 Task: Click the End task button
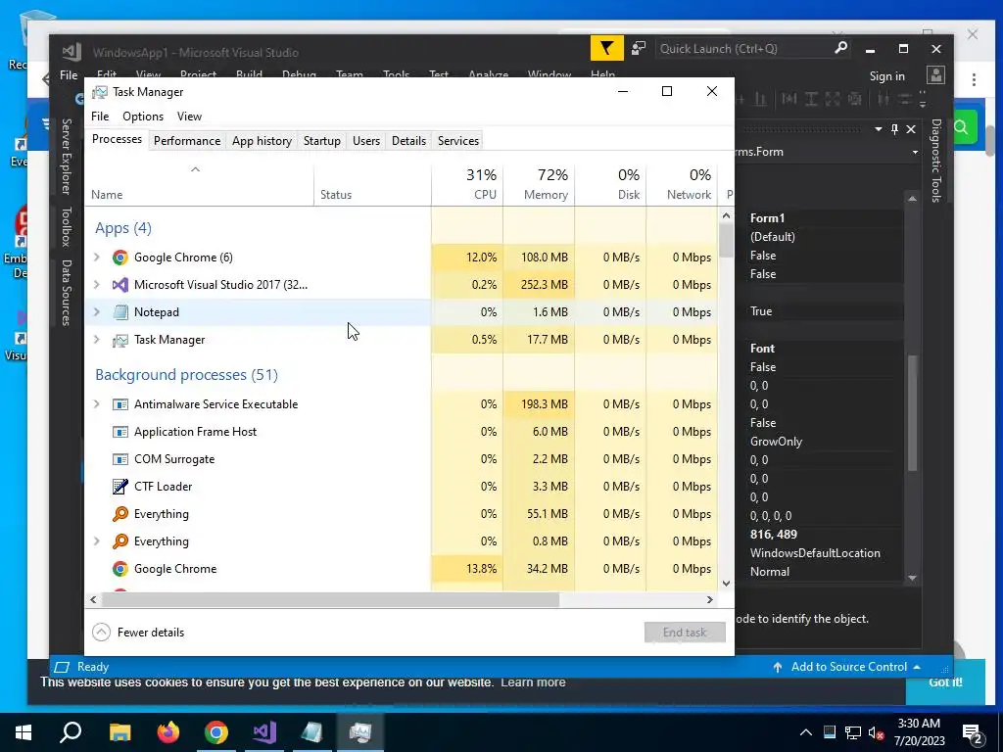[x=685, y=633]
